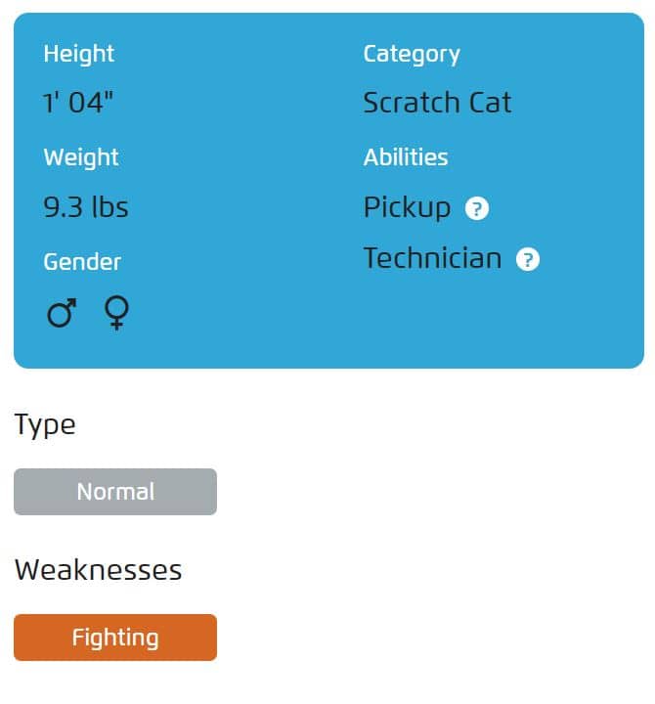Select the male gender symbol
655x704 pixels.
[x=62, y=313]
